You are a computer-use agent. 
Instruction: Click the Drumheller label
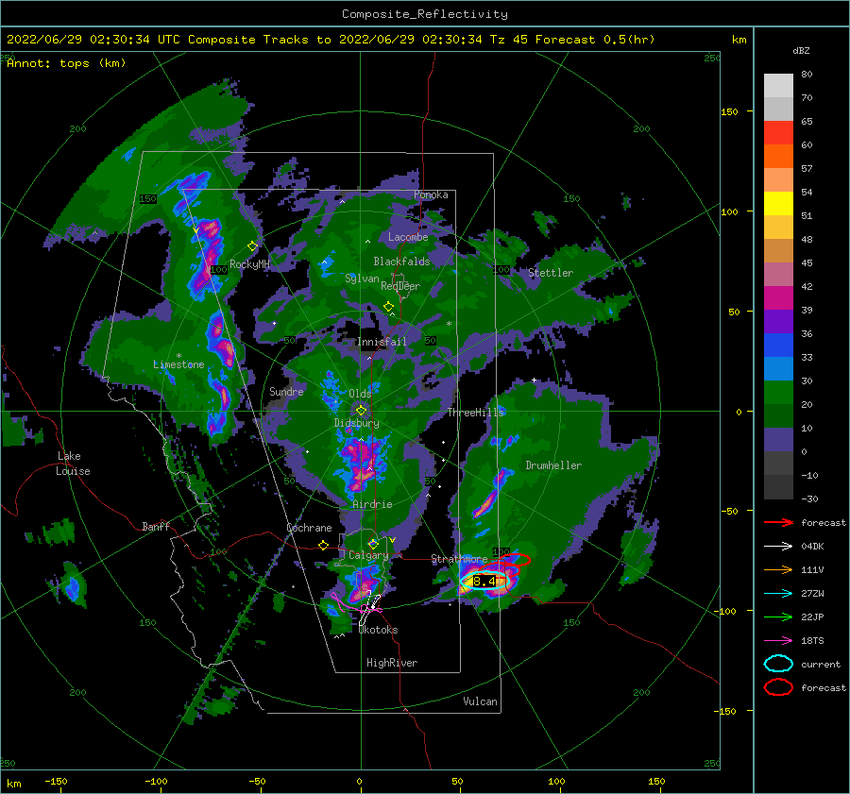(553, 465)
